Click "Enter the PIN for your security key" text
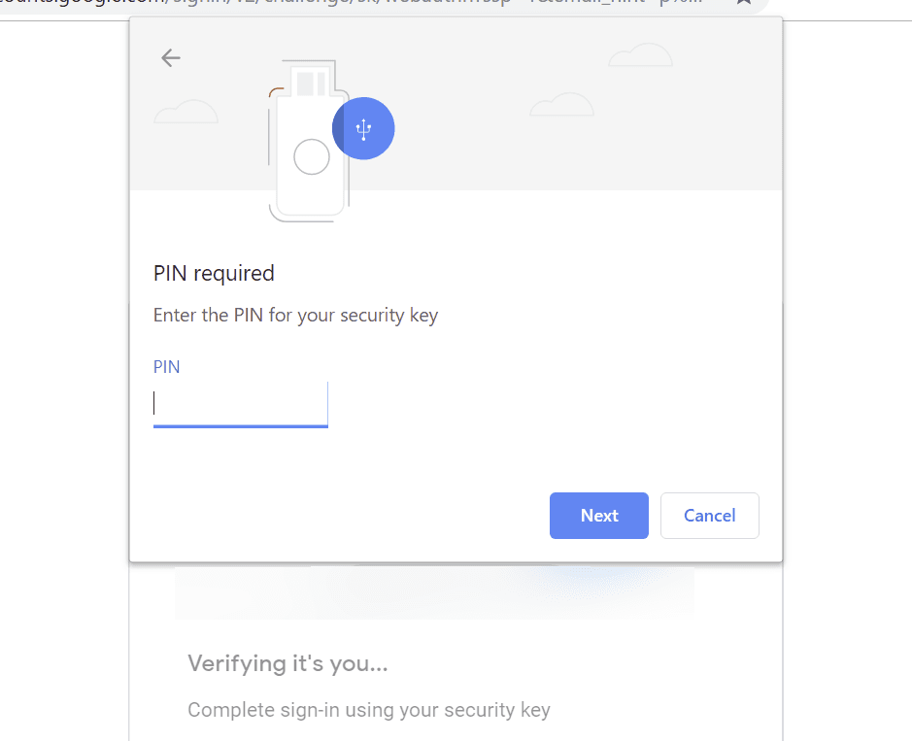The height and width of the screenshot is (741, 912). 295,316
